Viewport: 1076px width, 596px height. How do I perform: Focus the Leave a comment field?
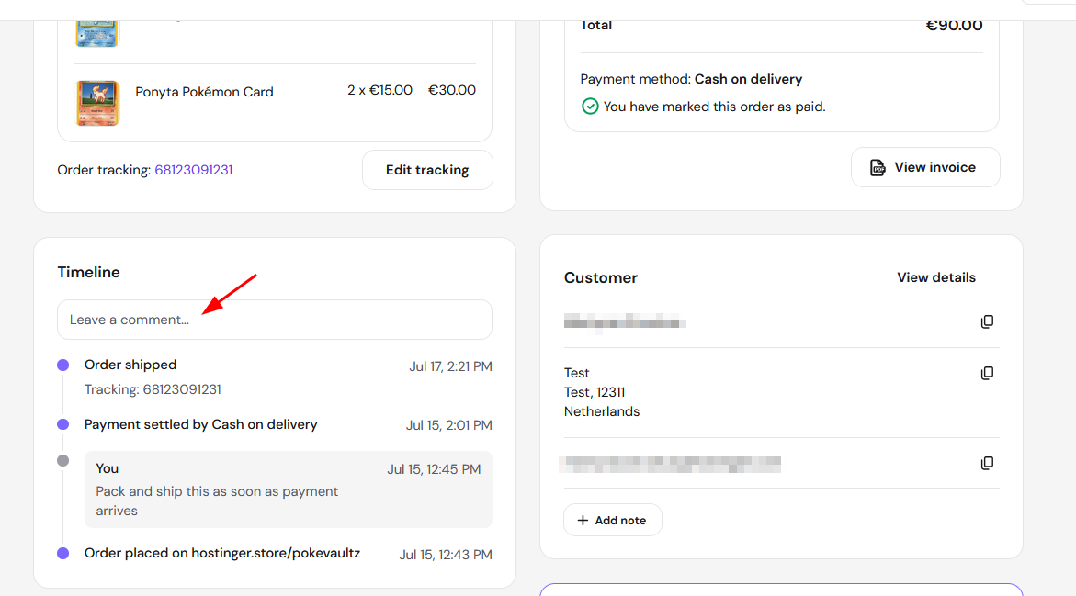275,320
